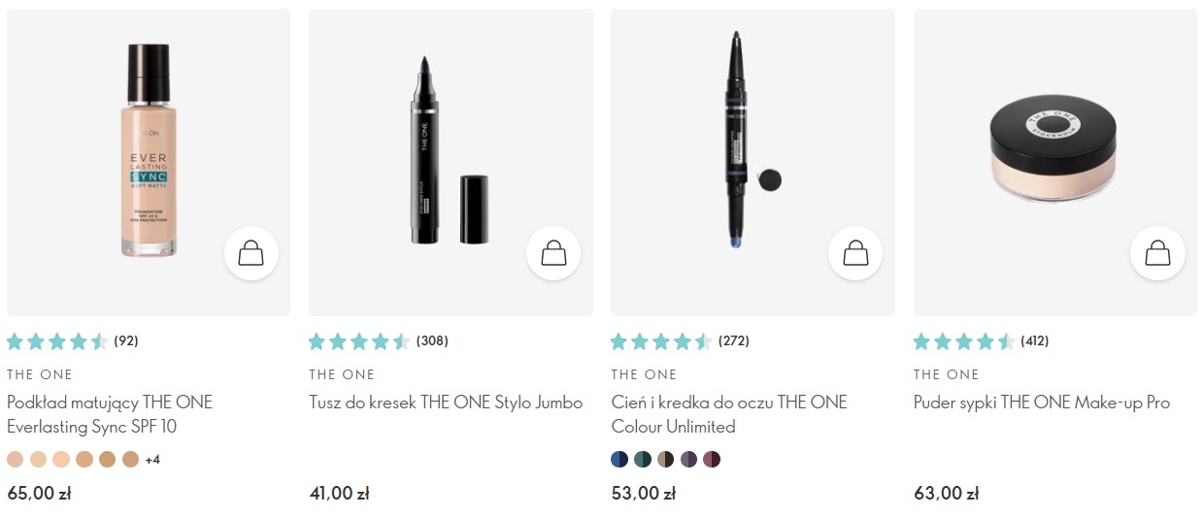View the 308 reviews for Stylo Jumbo
The height and width of the screenshot is (516, 1204).
(x=432, y=341)
